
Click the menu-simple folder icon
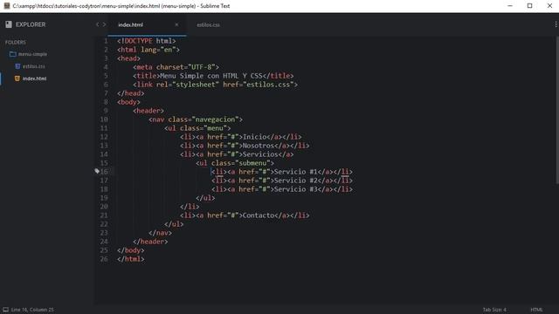(x=13, y=54)
